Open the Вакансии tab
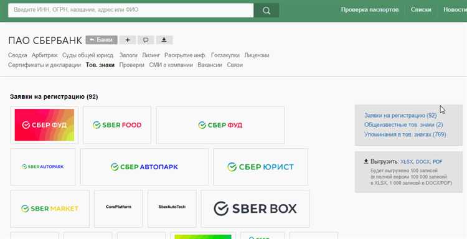 point(210,65)
